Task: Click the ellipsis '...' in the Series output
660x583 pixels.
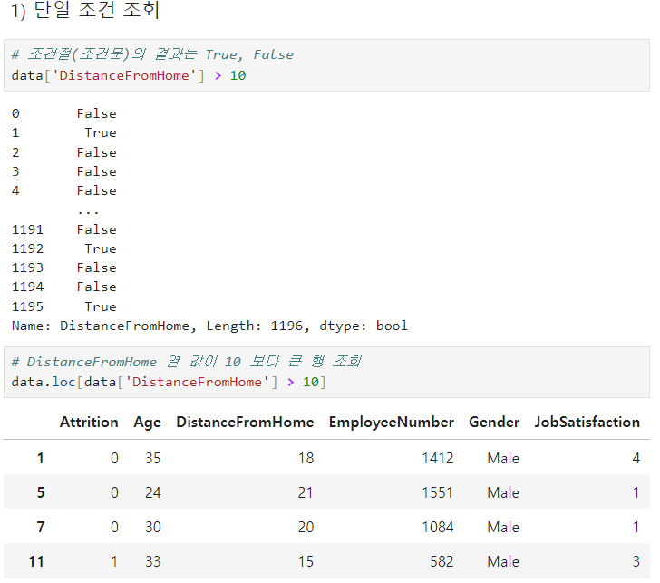Action: tap(88, 212)
